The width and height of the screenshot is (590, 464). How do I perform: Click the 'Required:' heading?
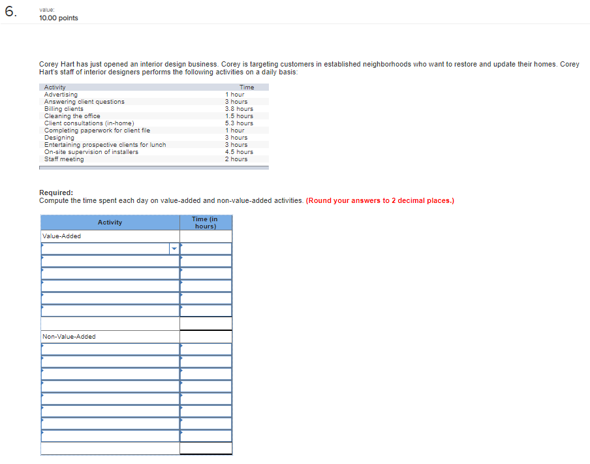[56, 193]
